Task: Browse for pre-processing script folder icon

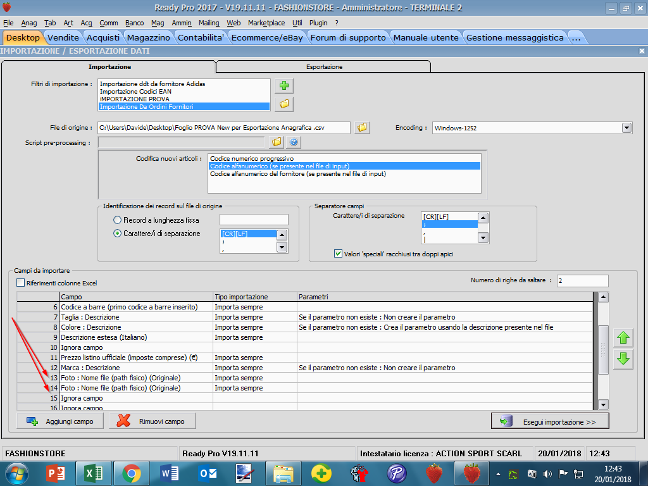Action: pyautogui.click(x=277, y=142)
